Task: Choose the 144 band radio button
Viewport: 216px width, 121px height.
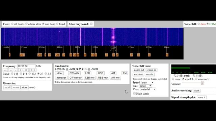Action: 21,74
